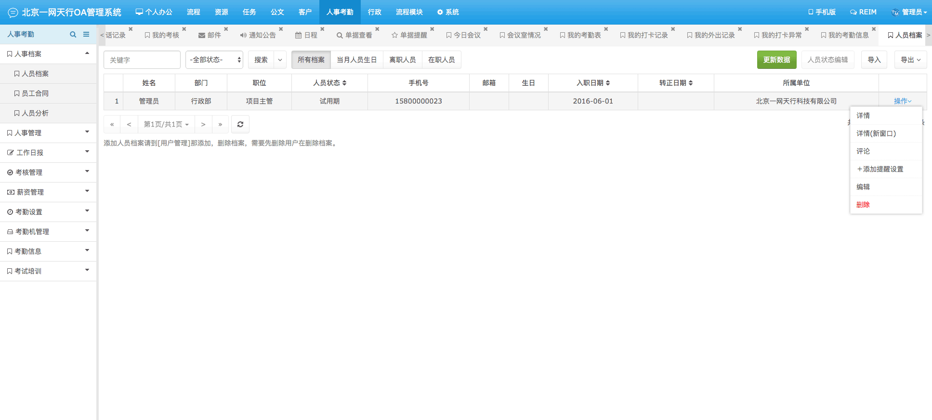Open the 全部状态 status dropdown
This screenshot has width=932, height=420.
click(214, 60)
